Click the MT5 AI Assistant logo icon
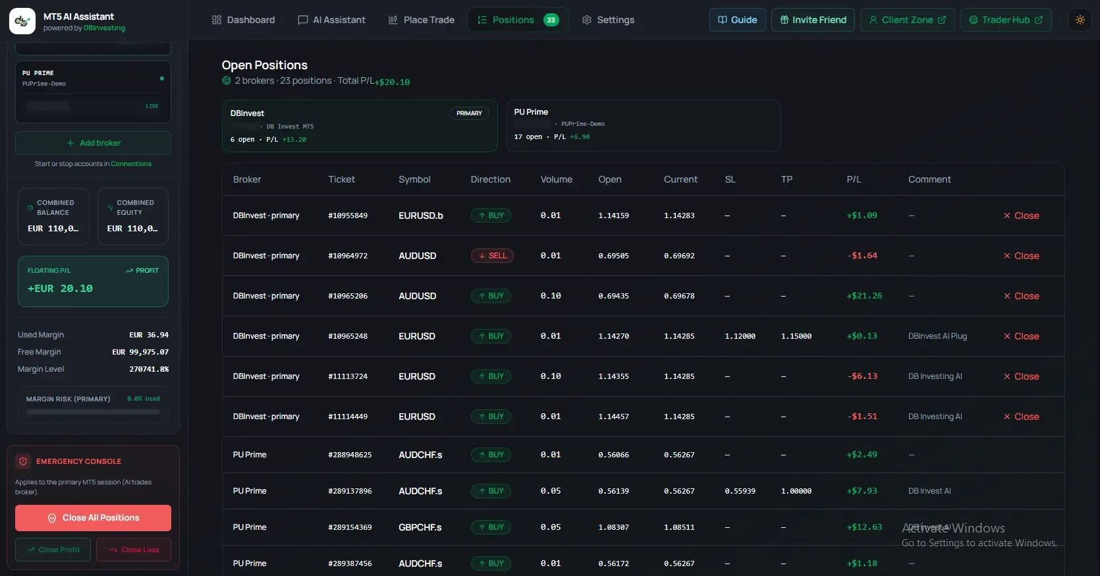1100x576 pixels. tap(22, 21)
